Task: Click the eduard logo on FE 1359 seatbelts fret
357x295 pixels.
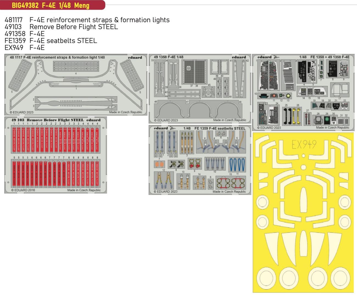Action: point(161,128)
